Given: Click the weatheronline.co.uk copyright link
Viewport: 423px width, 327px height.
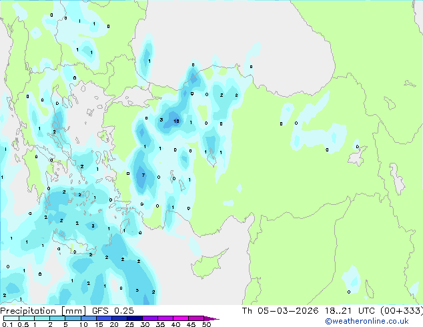Looking at the screenshot, I should (367, 321).
